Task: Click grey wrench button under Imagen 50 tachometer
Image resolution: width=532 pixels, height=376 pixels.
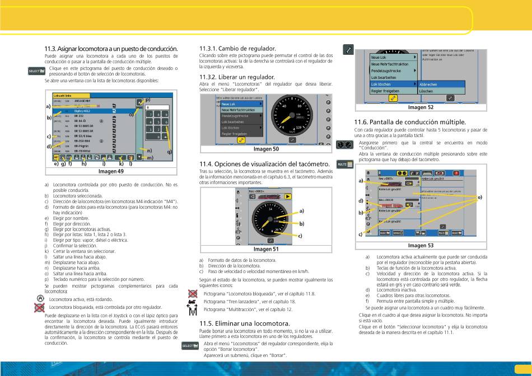Action: (292, 140)
